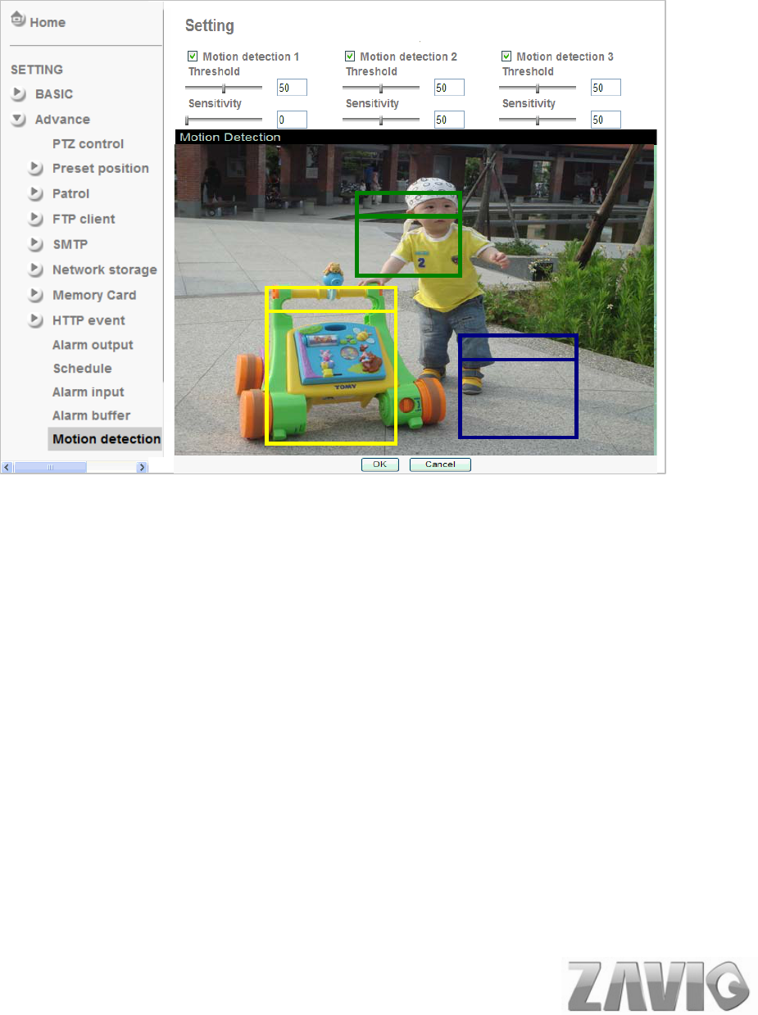Image resolution: width=758 pixels, height=1015 pixels.
Task: Adjust Motion detection 1 Sensitivity slider
Action: [224, 120]
